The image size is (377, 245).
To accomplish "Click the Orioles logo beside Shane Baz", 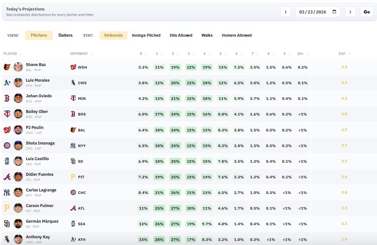I will point(7,67).
